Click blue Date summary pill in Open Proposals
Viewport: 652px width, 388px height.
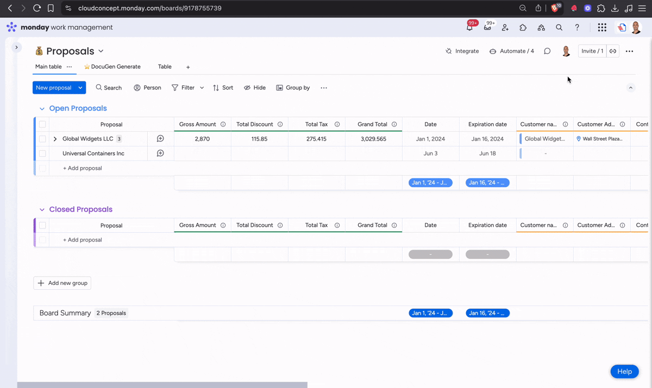[x=430, y=183]
